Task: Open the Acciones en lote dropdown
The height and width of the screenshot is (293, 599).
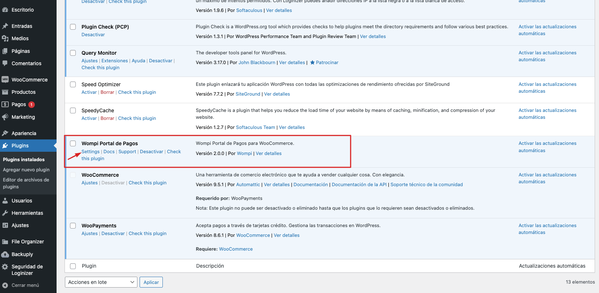Action: [101, 282]
